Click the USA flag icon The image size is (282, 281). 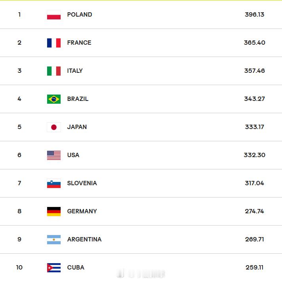54,155
